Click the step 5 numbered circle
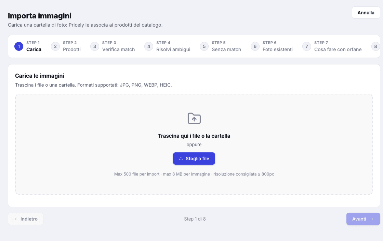383x241 pixels. (204, 46)
